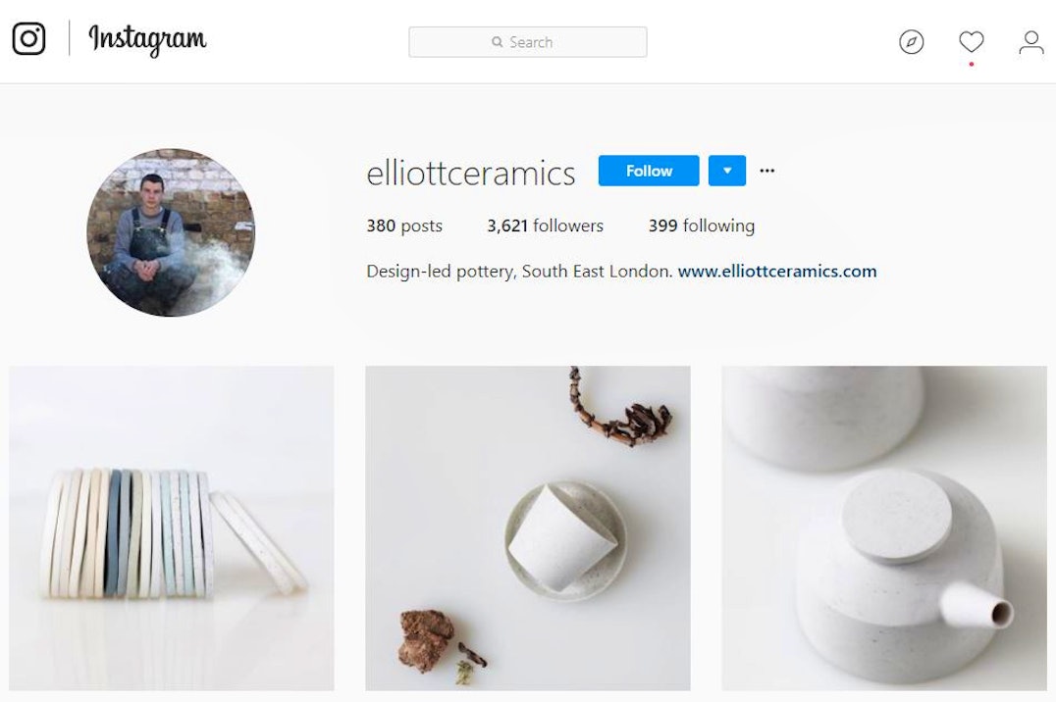Open the cup on plate post
Viewport: 1056px width, 702px height.
(527, 528)
